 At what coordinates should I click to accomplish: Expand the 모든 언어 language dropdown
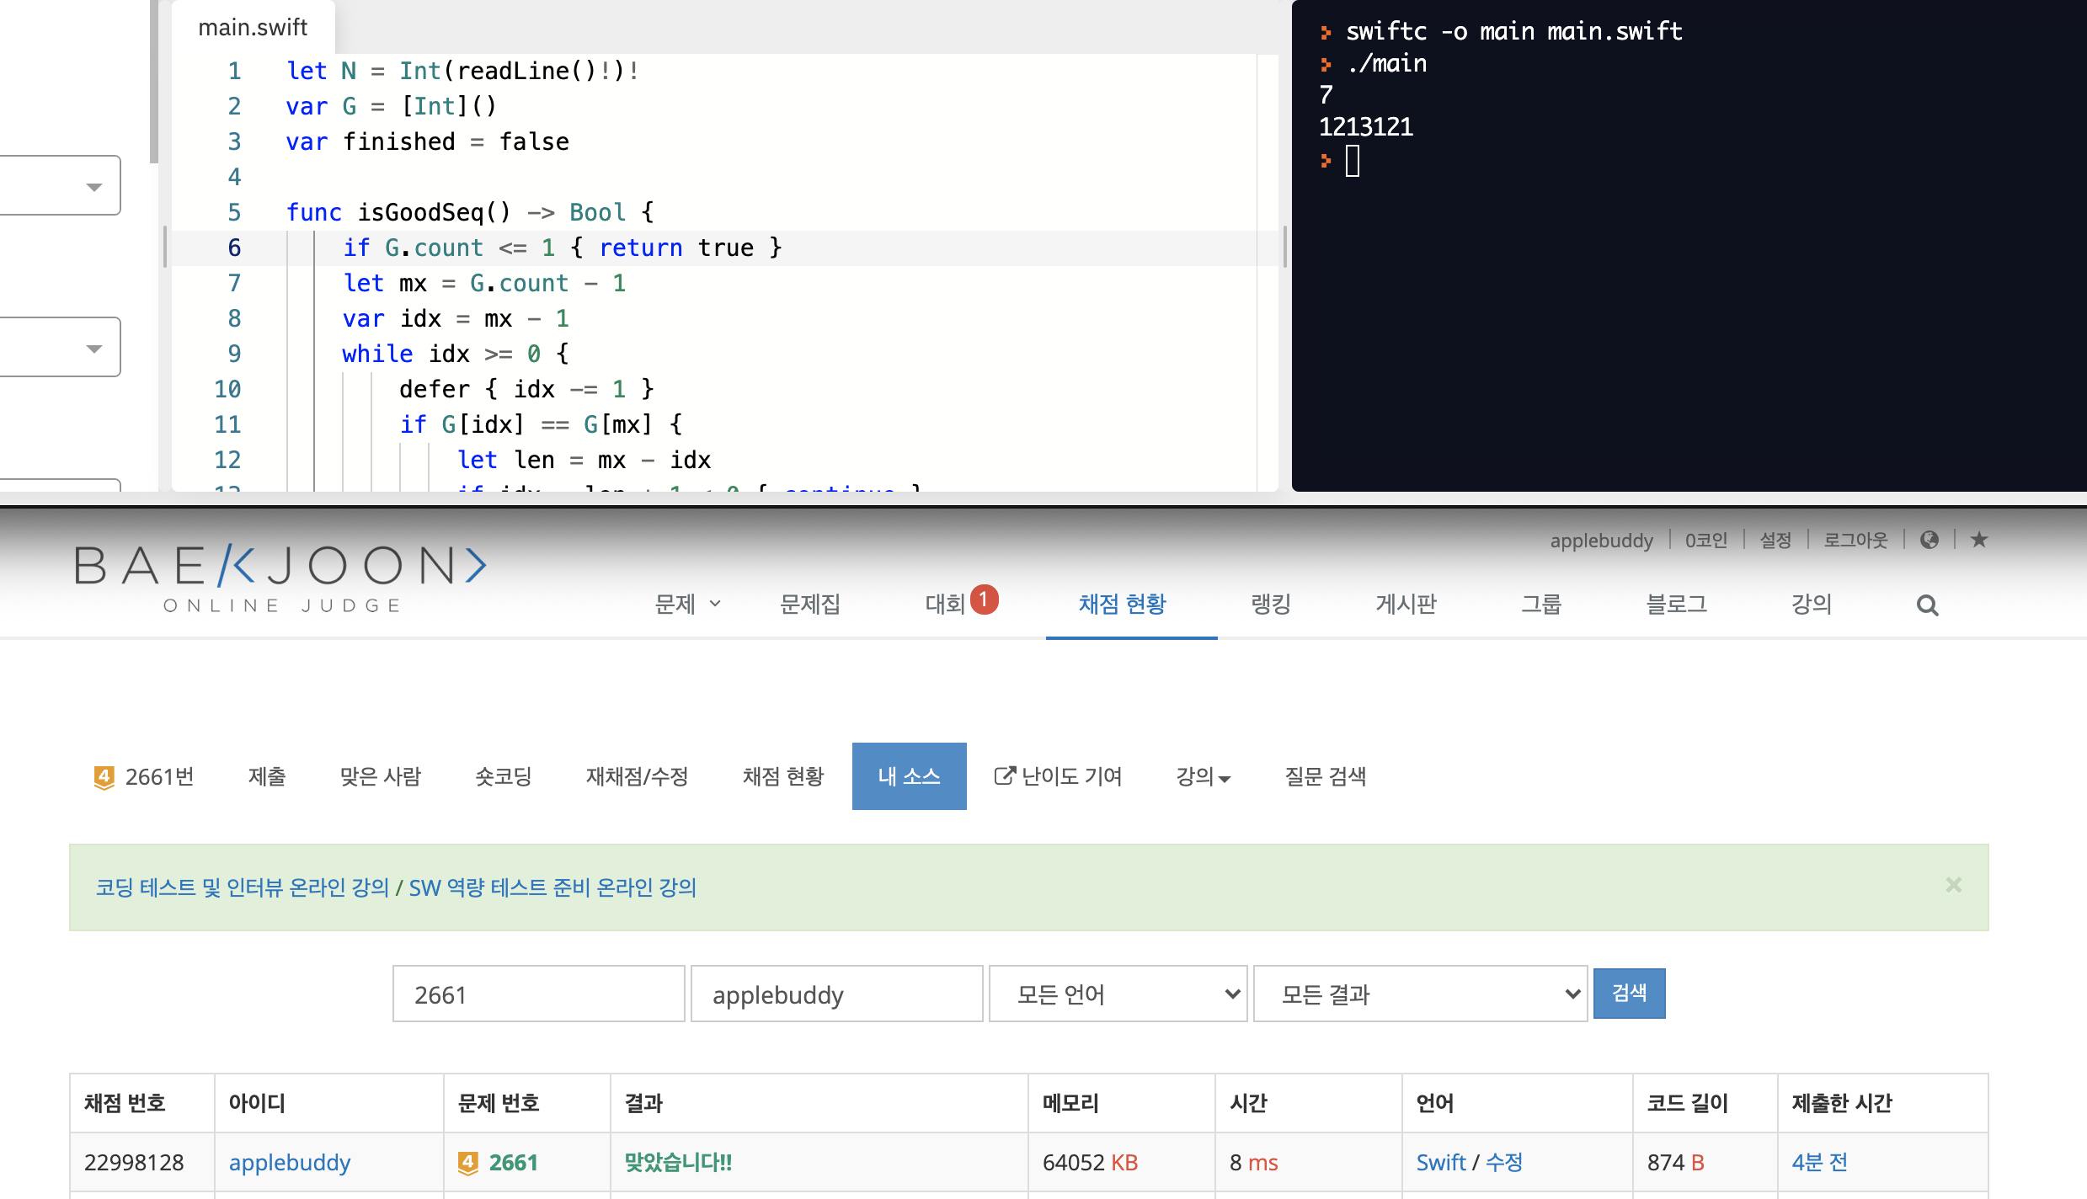1117,994
